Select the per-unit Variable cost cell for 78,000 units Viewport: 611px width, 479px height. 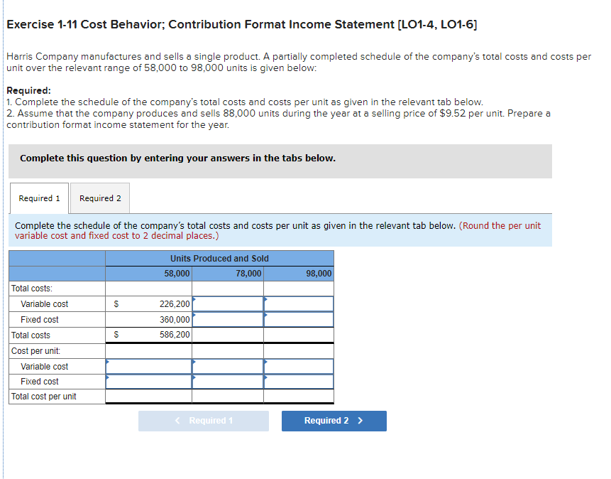(228, 366)
